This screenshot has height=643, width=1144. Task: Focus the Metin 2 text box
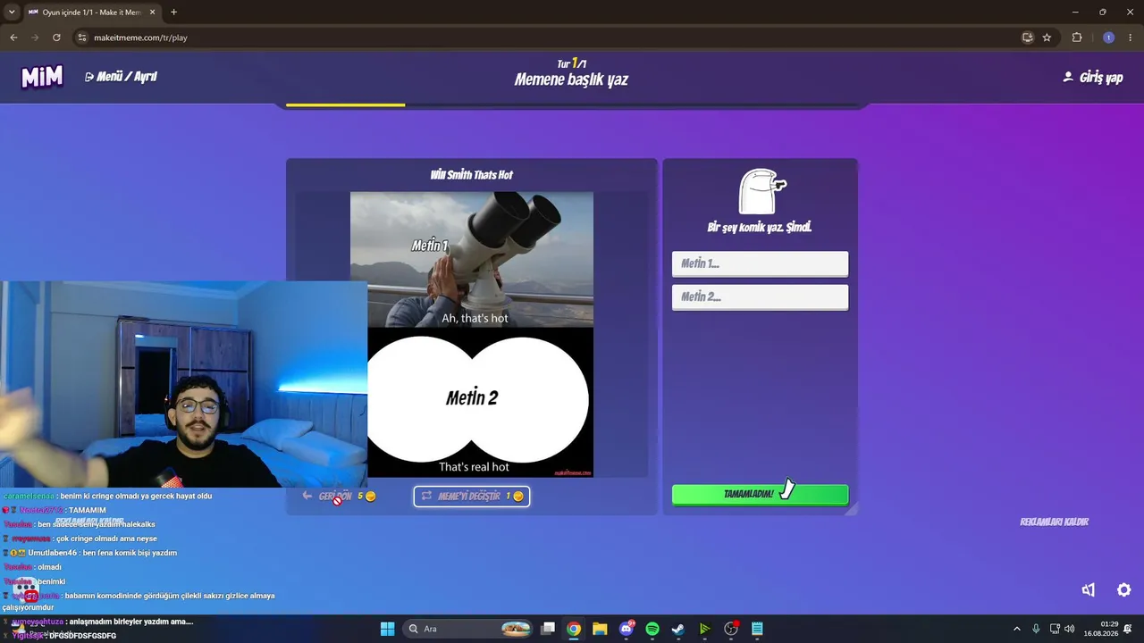(760, 296)
